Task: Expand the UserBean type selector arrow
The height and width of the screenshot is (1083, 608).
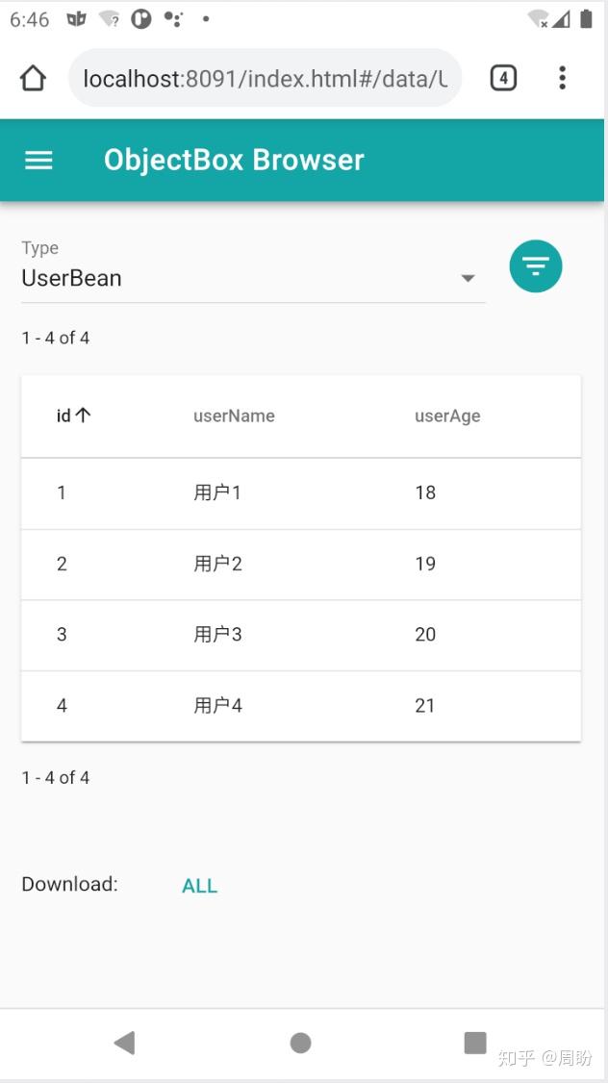Action: pos(469,277)
